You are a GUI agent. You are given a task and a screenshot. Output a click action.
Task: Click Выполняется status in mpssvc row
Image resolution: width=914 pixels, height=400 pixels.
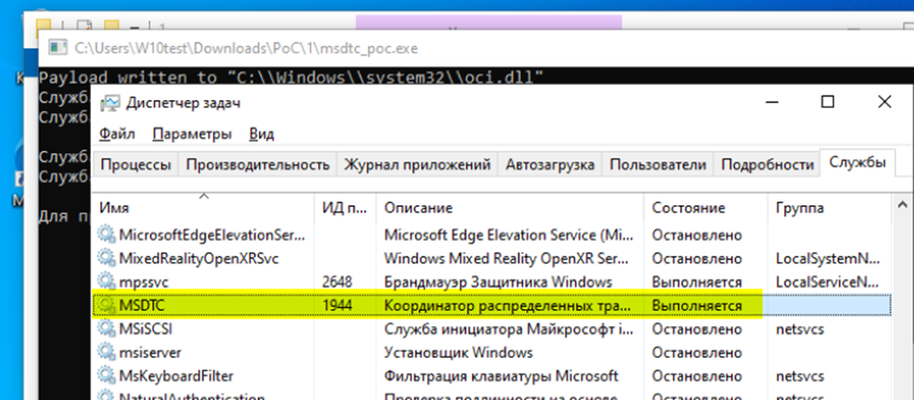coord(696,282)
